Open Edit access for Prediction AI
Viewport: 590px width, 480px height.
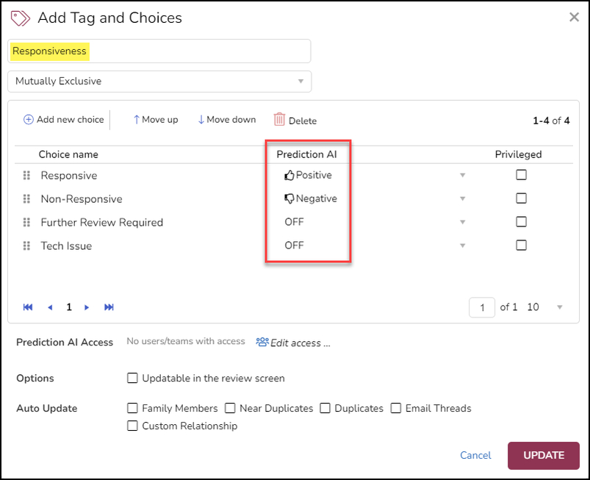293,343
